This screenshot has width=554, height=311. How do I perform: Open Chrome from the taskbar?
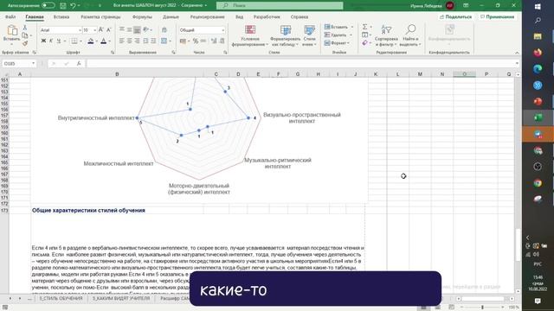pos(538,183)
